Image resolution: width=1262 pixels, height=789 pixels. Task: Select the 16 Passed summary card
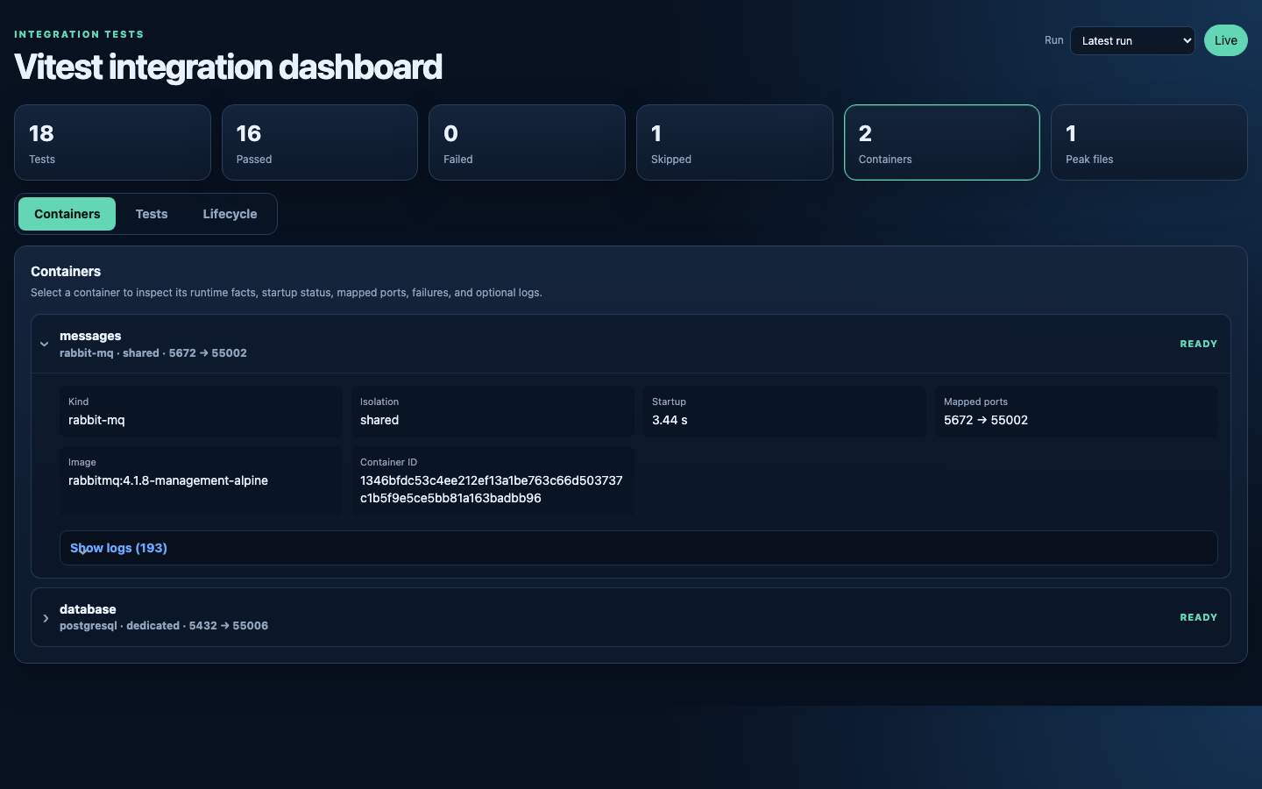[320, 142]
